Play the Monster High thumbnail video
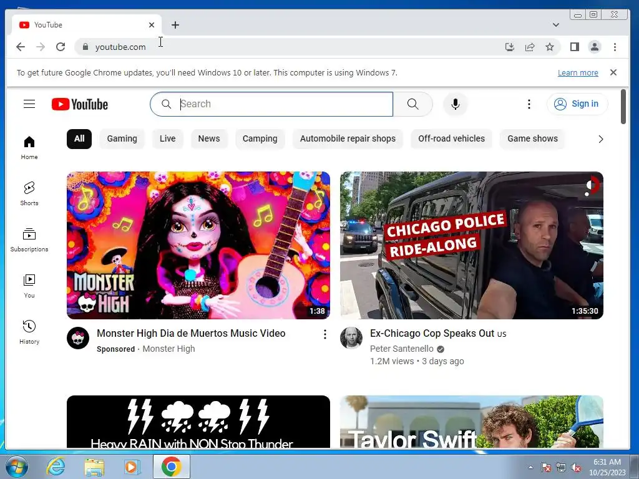This screenshot has height=479, width=639. [198, 245]
